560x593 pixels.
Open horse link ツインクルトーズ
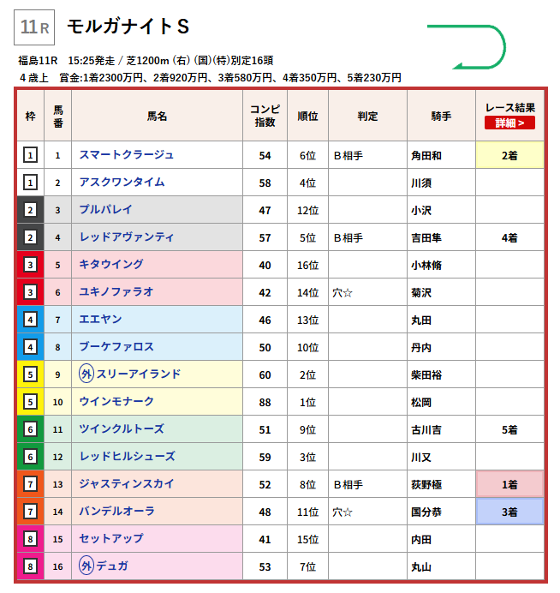click(122, 428)
